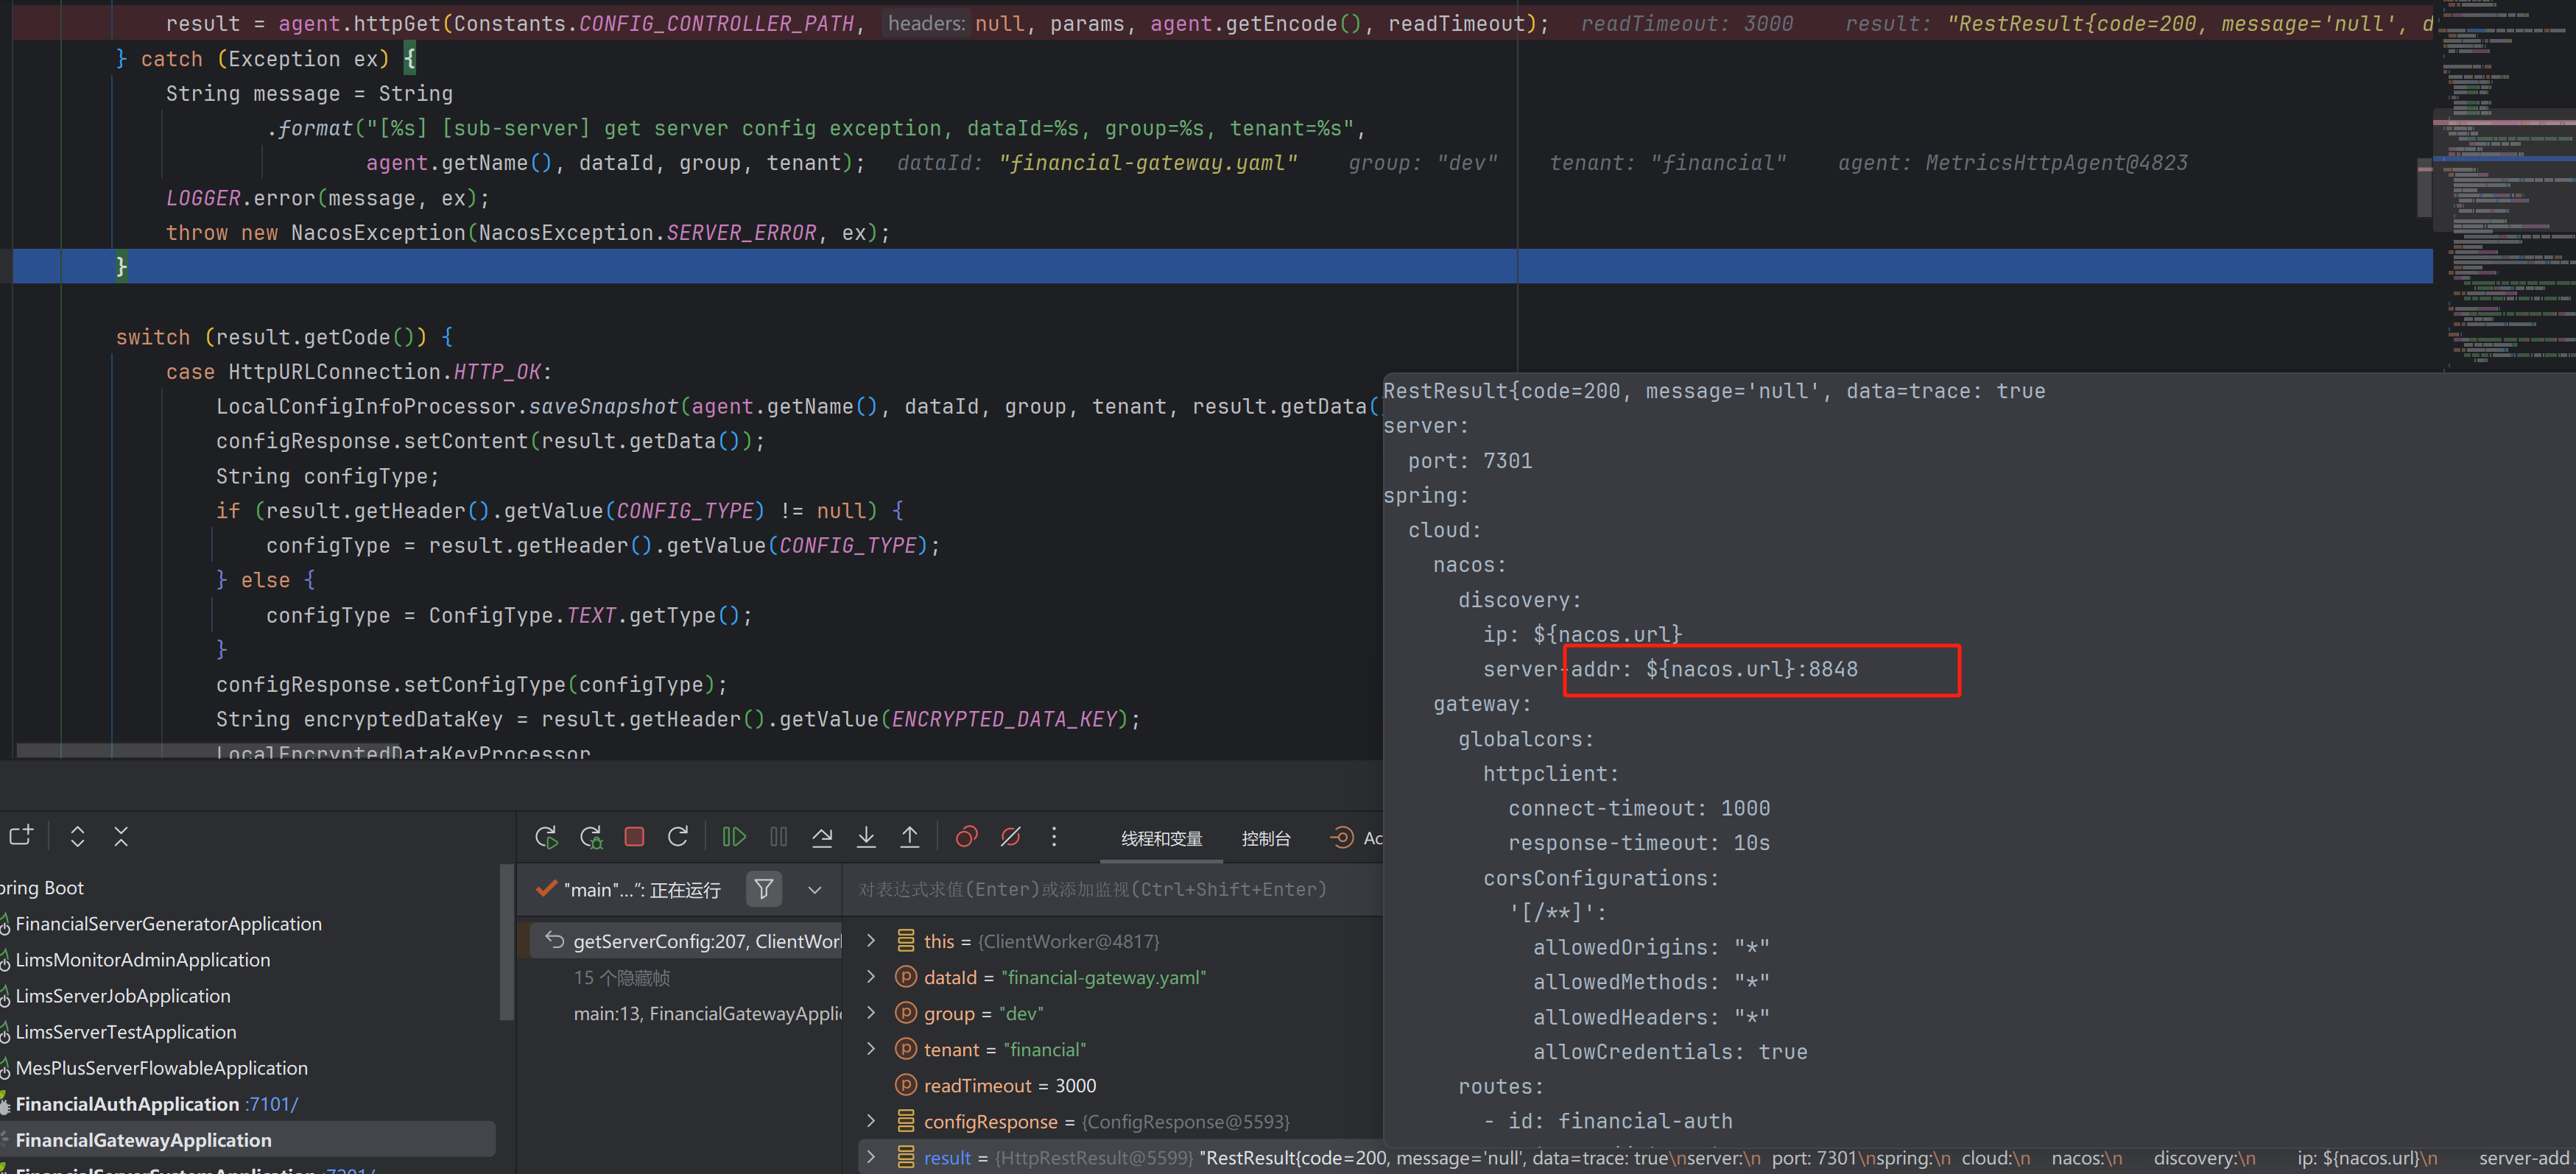Select the main:13 FinancialGatewayApplication frame
Screen dimensions: 2576x1174
(x=707, y=1013)
